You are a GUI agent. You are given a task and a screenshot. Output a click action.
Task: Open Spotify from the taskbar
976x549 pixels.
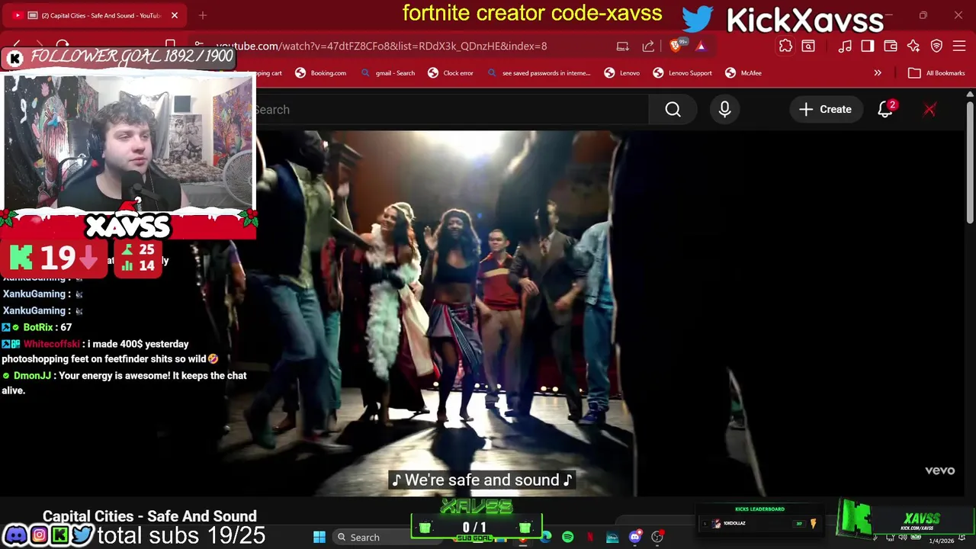coord(568,538)
